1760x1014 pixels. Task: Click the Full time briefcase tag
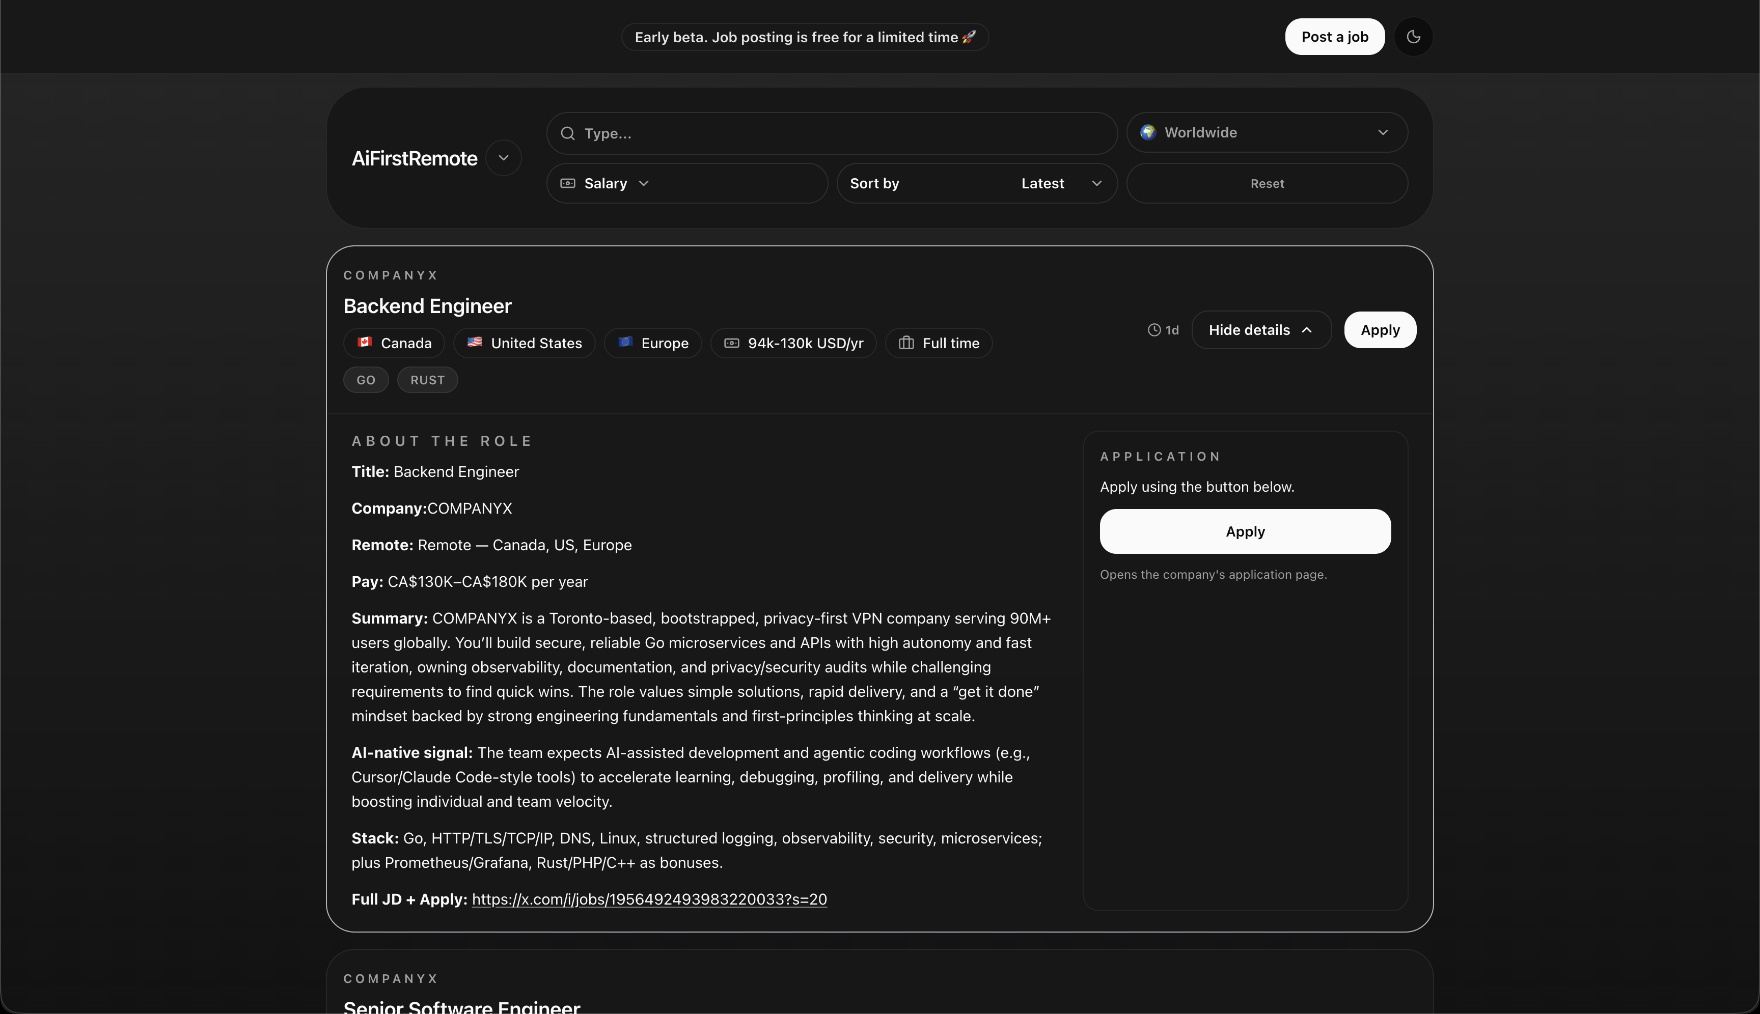point(939,343)
